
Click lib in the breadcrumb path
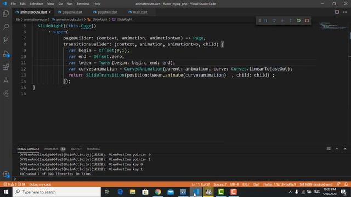pos(18,20)
